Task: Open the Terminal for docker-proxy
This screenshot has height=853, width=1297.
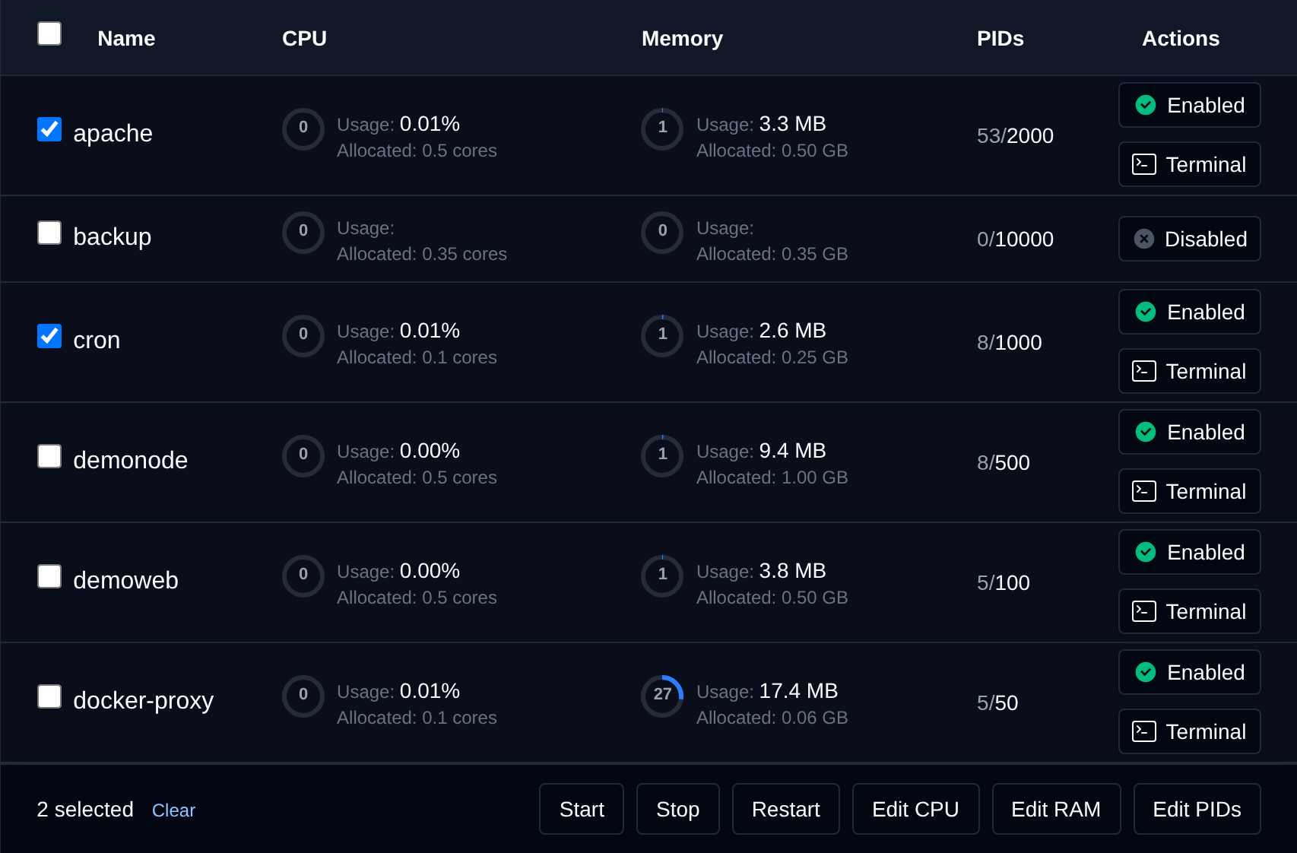Action: click(1189, 731)
